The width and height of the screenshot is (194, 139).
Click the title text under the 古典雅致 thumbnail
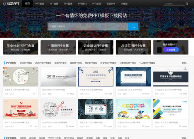91,90
